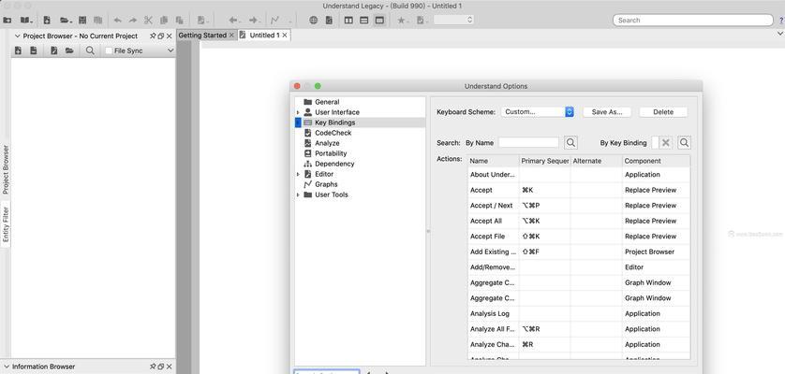Select Portability in the options tree
The image size is (785, 374).
[x=331, y=153]
